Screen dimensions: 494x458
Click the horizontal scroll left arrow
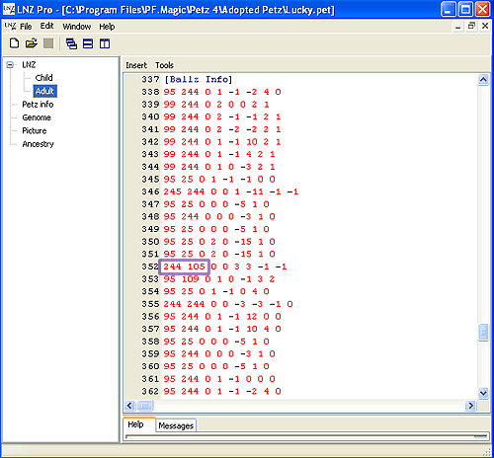129,406
